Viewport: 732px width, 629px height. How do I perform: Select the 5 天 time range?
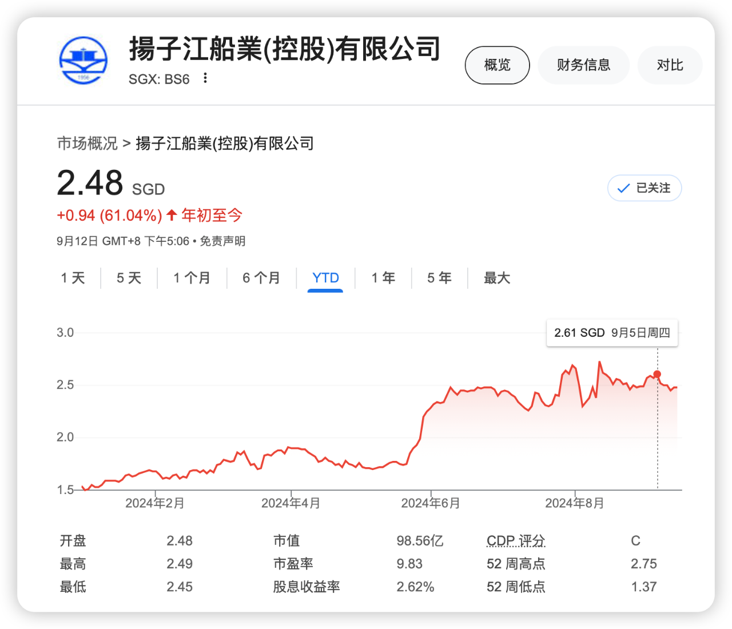tap(129, 278)
